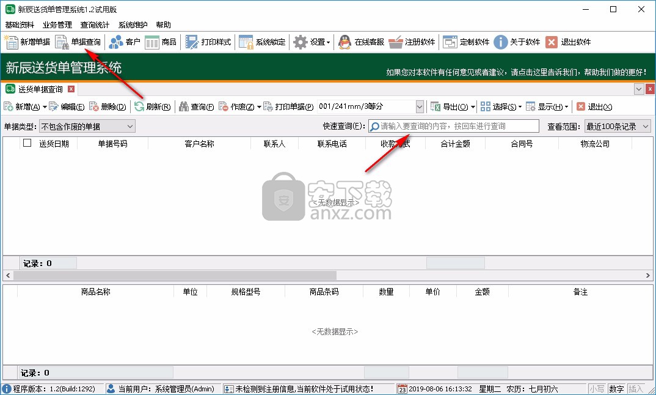The image size is (656, 395).
Task: Expand the arrow next to 作废(Z)
Action: tap(259, 107)
